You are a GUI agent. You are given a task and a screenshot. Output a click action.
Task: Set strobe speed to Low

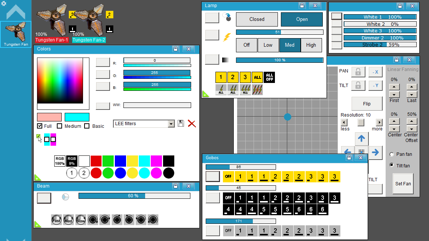point(268,45)
